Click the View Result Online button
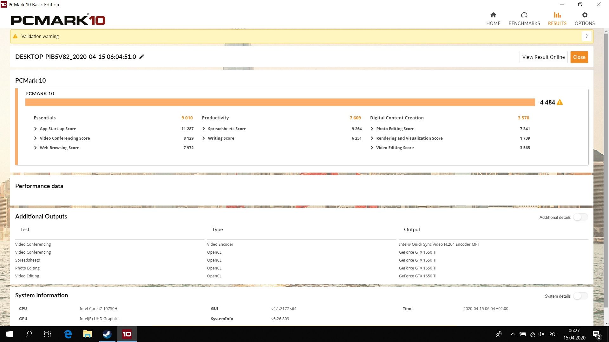609x342 pixels. pyautogui.click(x=543, y=57)
